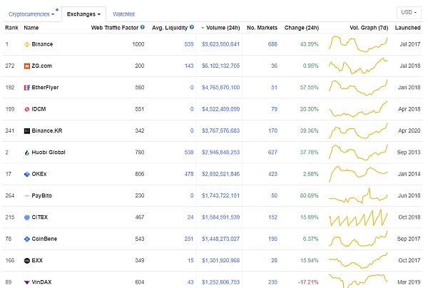Click the OKEx logo icon
Image resolution: width=428 pixels, height=288 pixels.
(x=26, y=174)
